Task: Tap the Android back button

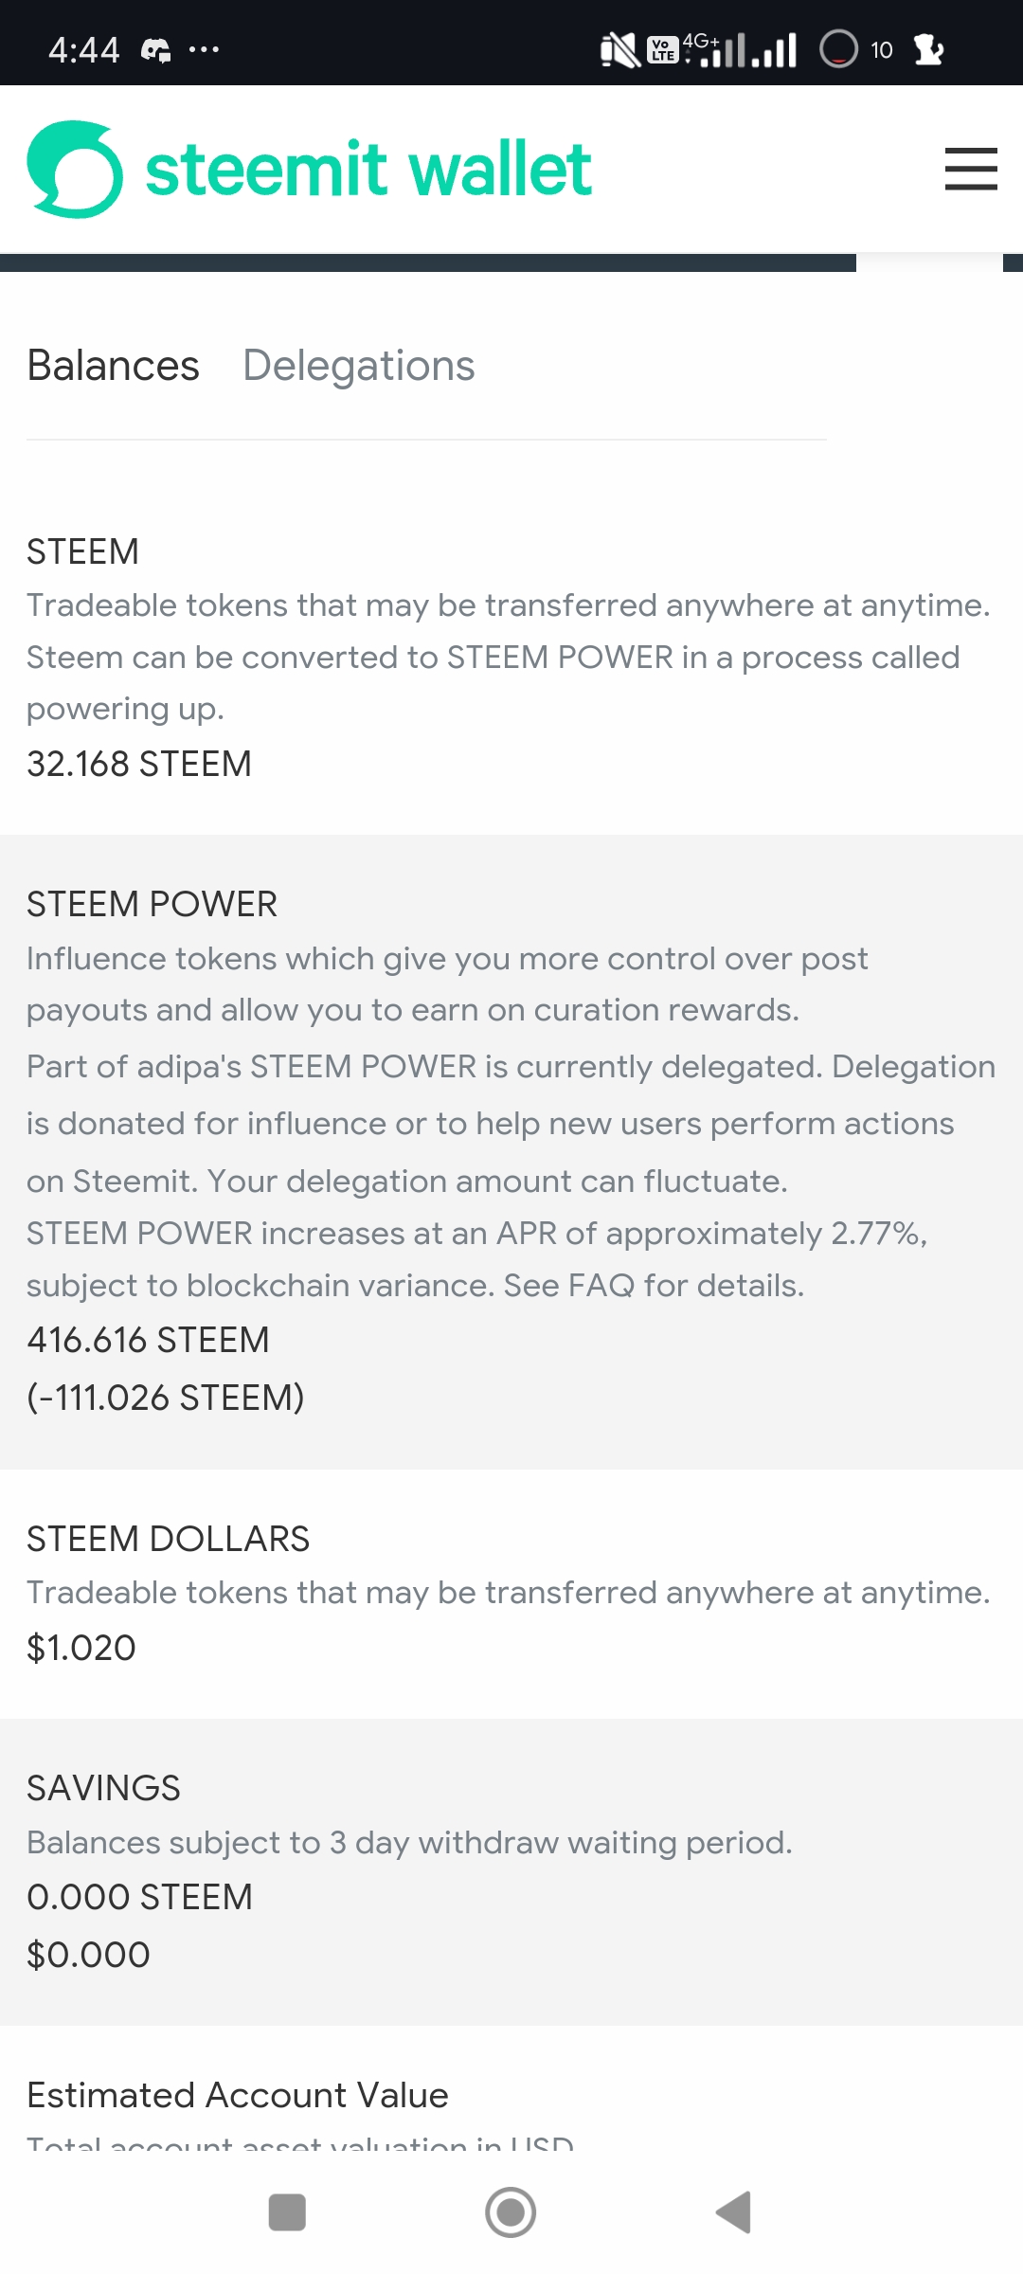Action: [733, 2212]
